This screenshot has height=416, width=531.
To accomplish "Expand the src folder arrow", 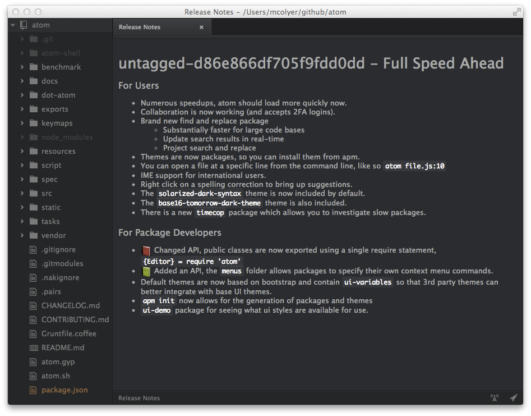I will coord(22,193).
